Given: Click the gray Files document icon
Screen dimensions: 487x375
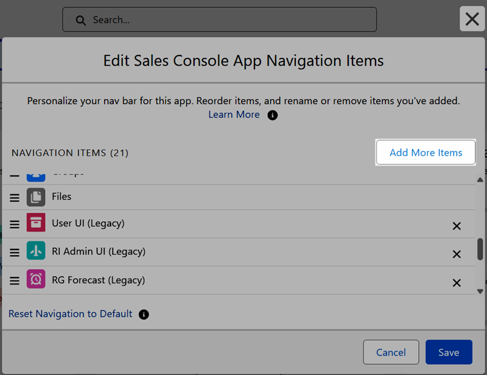Looking at the screenshot, I should click(36, 197).
